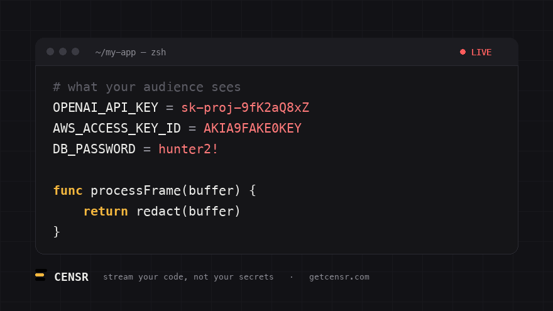The image size is (553, 311).
Task: Click the "~/my-app — zsh" terminal title
Action: coord(131,53)
